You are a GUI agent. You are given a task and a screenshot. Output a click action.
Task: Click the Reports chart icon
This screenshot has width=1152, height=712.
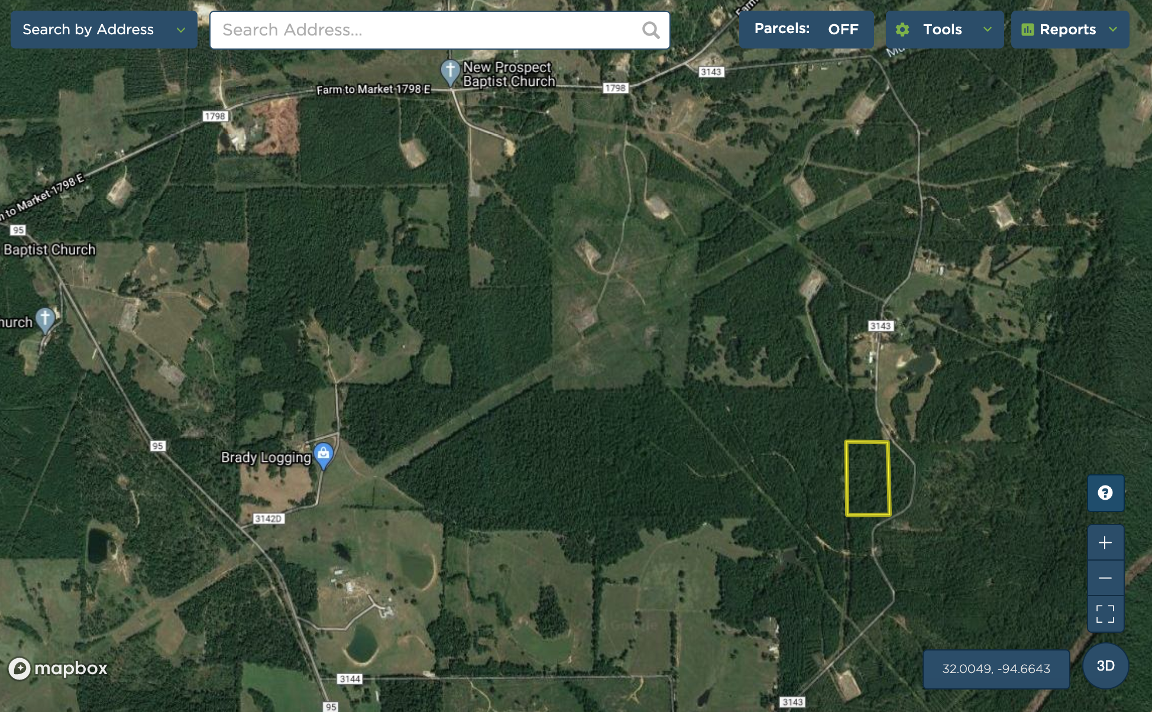[x=1028, y=30]
